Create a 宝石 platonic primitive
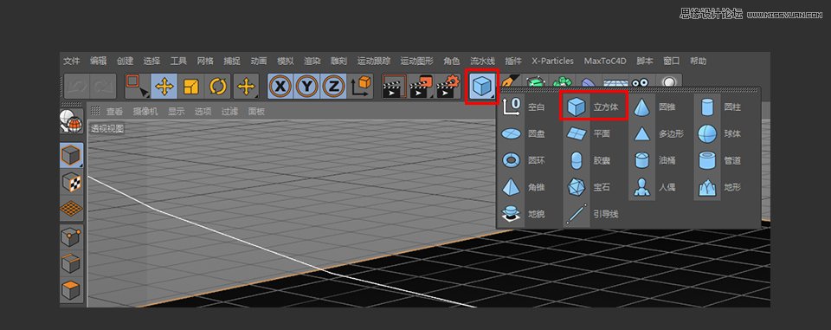The image size is (831, 330). coord(589,187)
